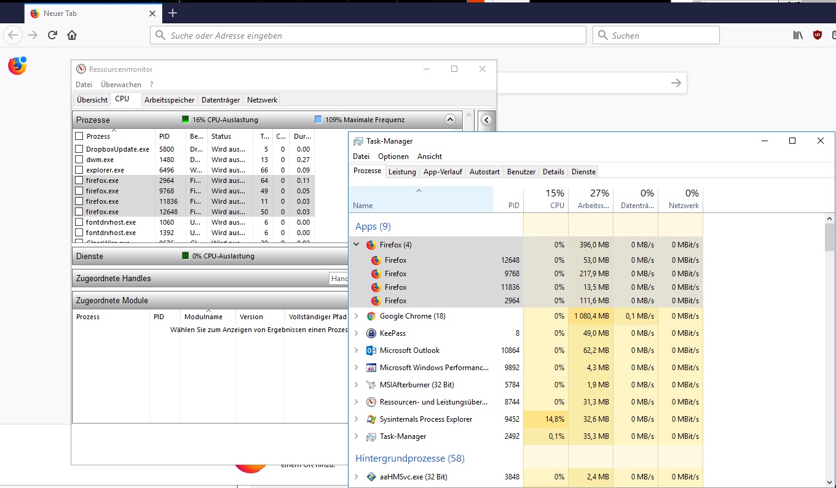This screenshot has height=488, width=836.
Task: Sort by Name column in Task-Manager
Action: (421, 199)
